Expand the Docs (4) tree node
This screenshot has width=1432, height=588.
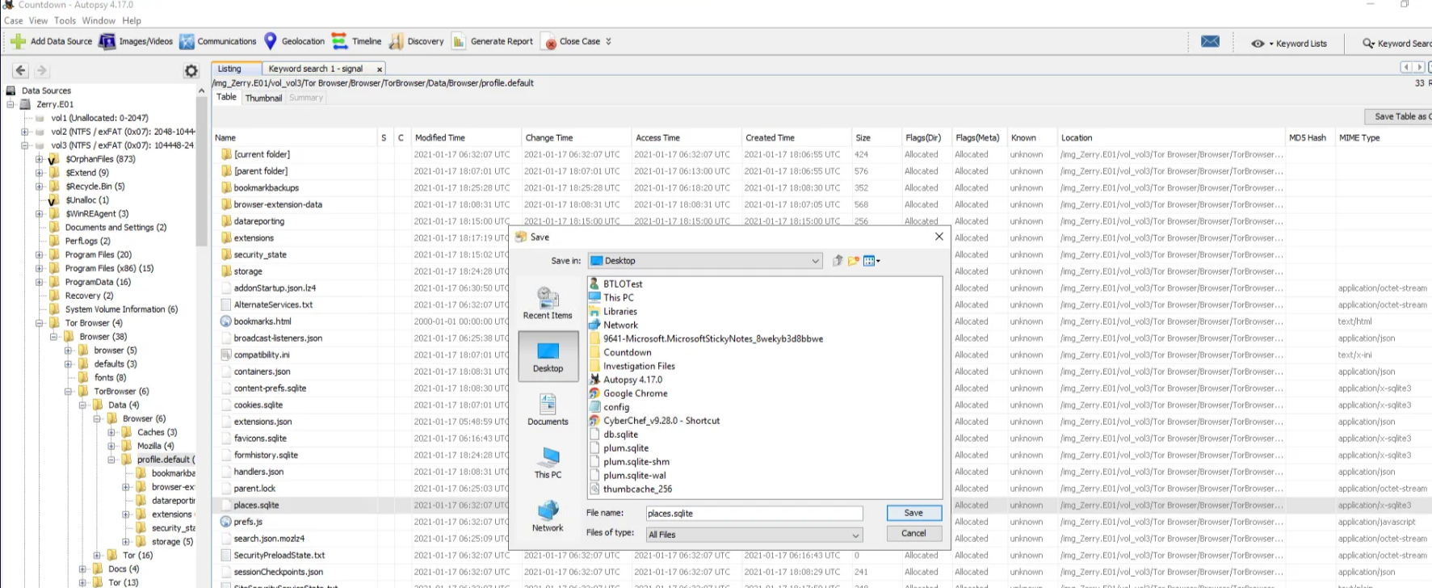tap(82, 569)
